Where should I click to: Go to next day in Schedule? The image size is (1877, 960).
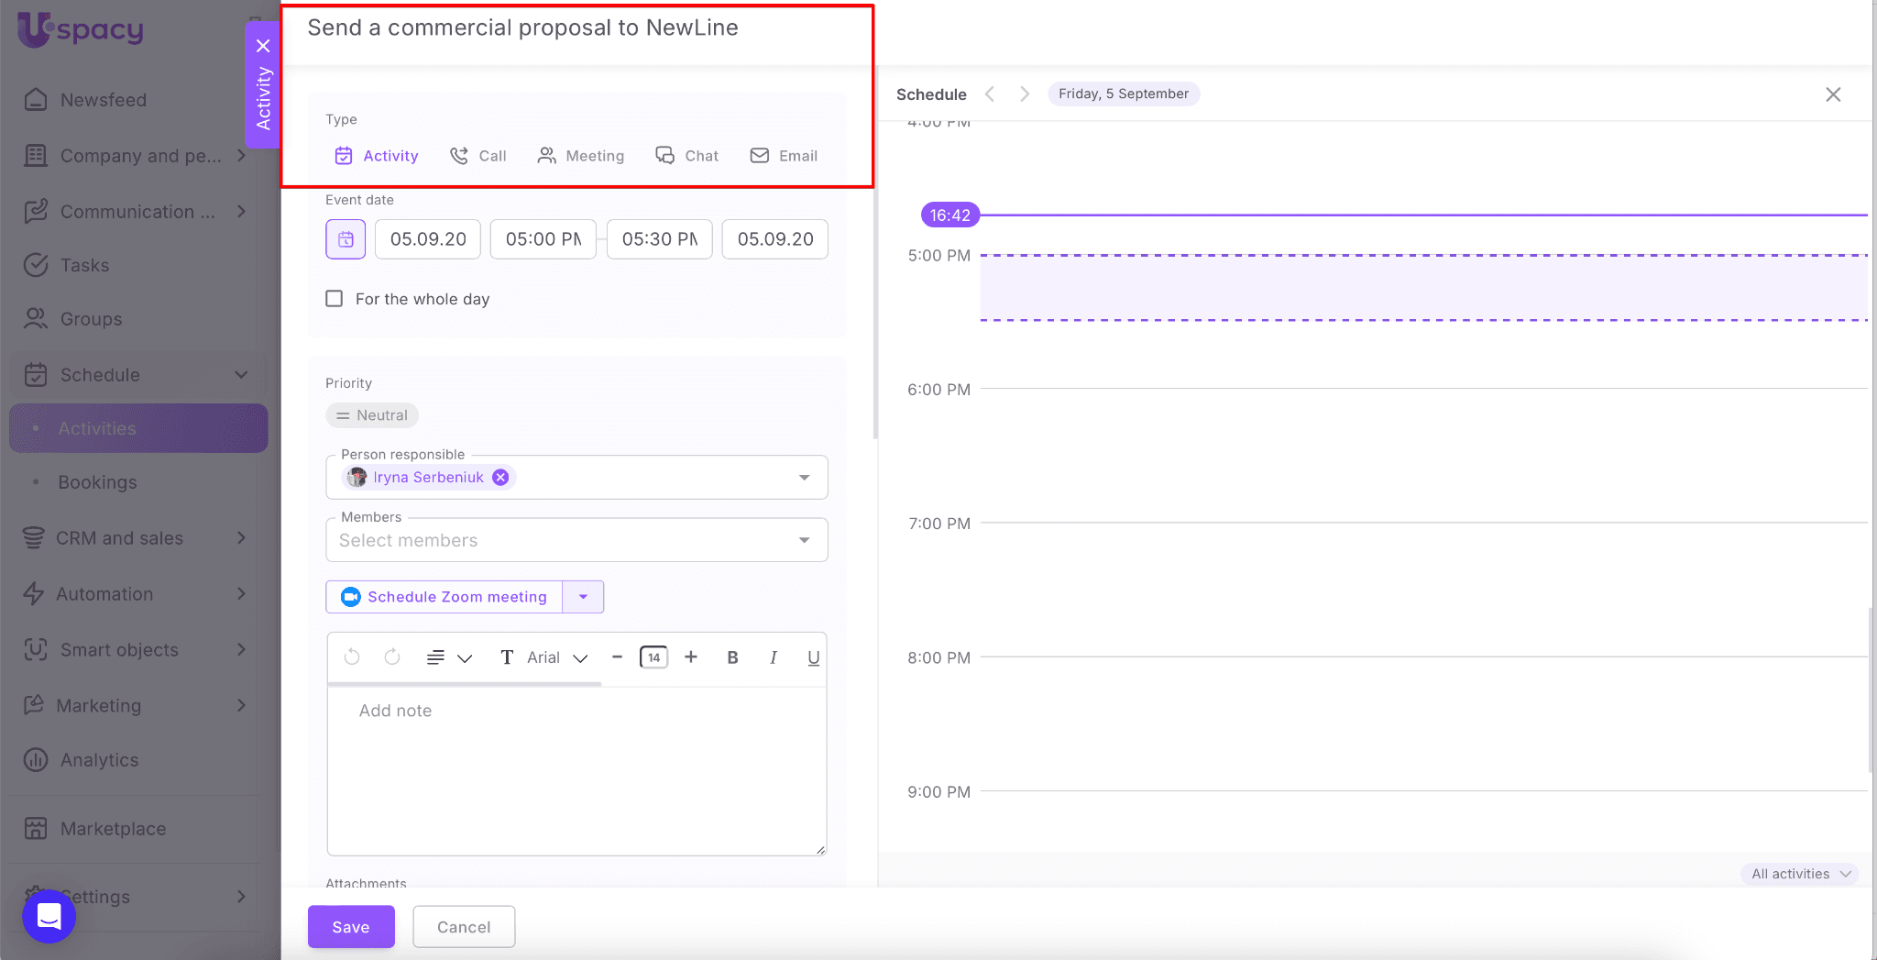(x=1025, y=94)
